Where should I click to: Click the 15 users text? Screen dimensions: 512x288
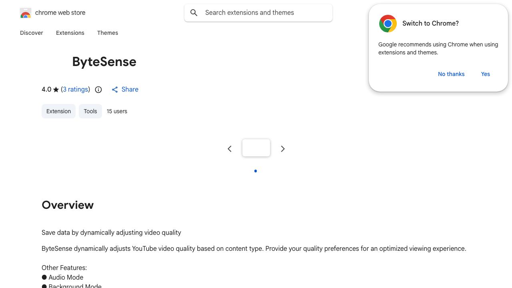117,111
